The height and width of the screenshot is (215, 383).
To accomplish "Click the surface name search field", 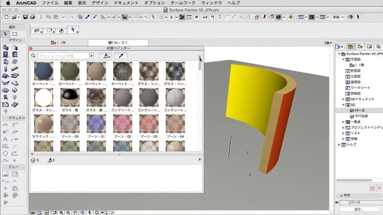I will point(63,56).
